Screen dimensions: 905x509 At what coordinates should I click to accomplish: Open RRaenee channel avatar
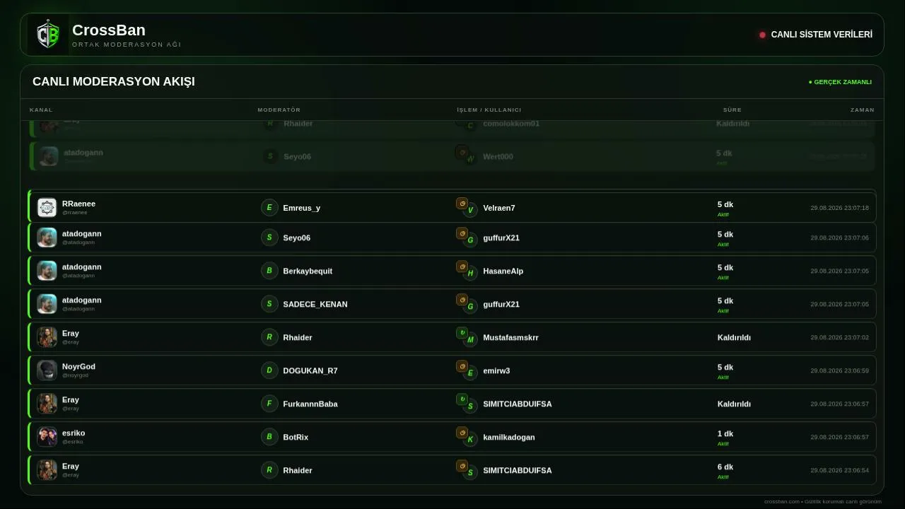(47, 207)
